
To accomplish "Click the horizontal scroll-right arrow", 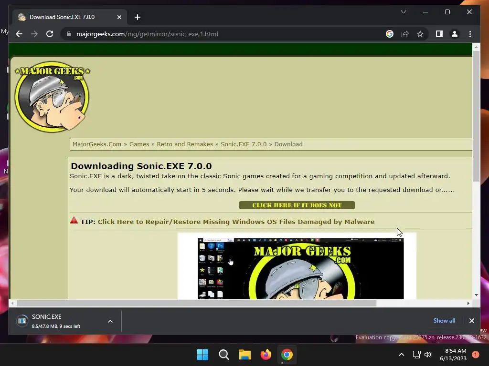I will pyautogui.click(x=468, y=303).
